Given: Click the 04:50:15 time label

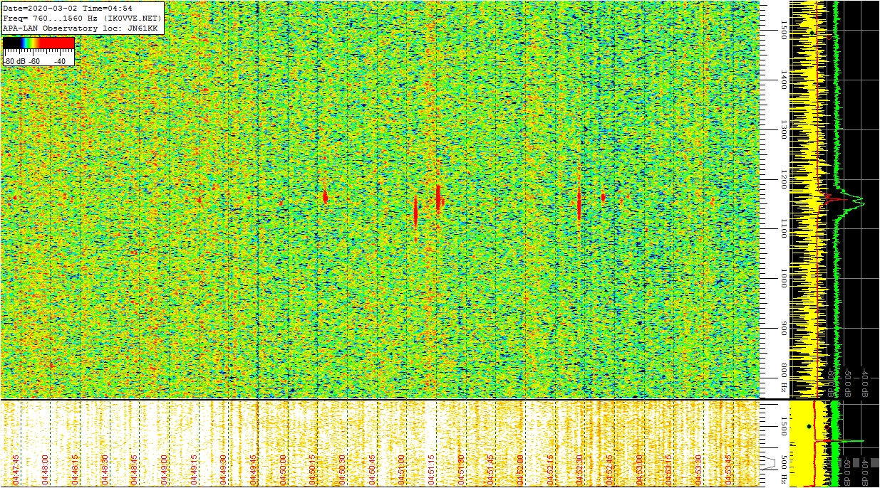Looking at the screenshot, I should 314,469.
